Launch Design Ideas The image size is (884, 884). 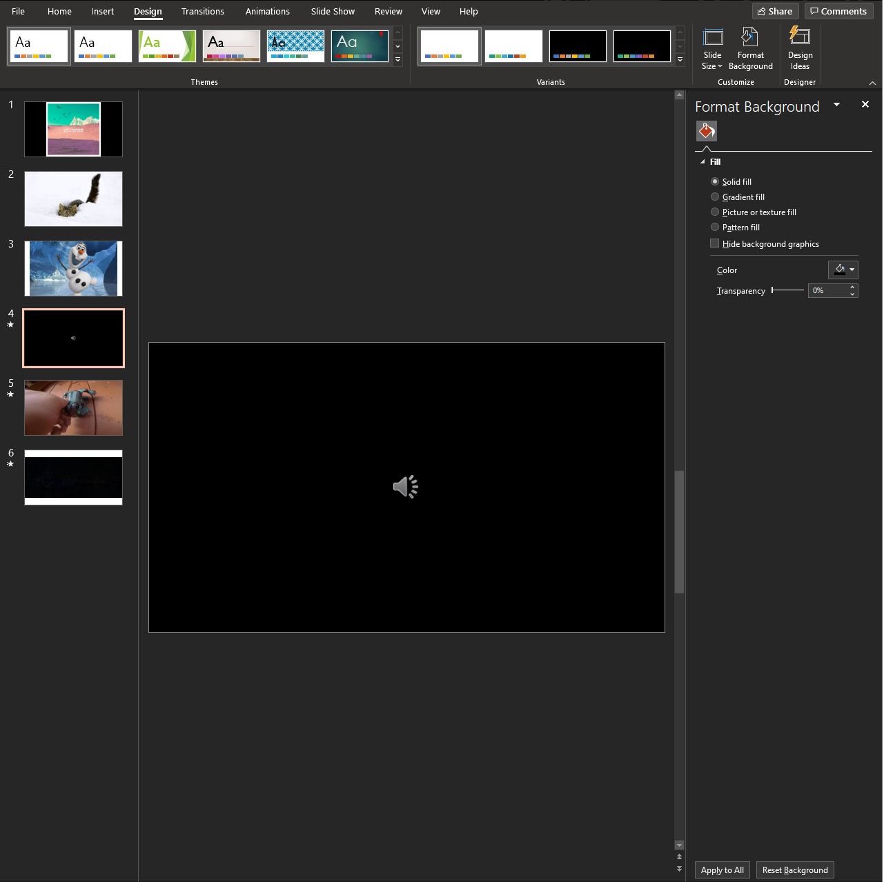(x=799, y=48)
